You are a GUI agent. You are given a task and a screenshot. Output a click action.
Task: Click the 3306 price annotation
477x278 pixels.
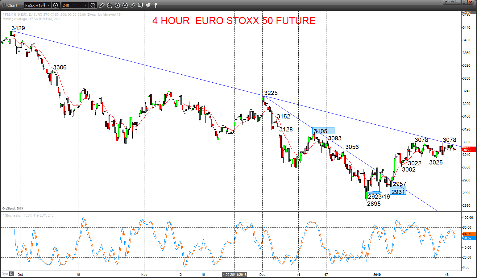pyautogui.click(x=60, y=67)
